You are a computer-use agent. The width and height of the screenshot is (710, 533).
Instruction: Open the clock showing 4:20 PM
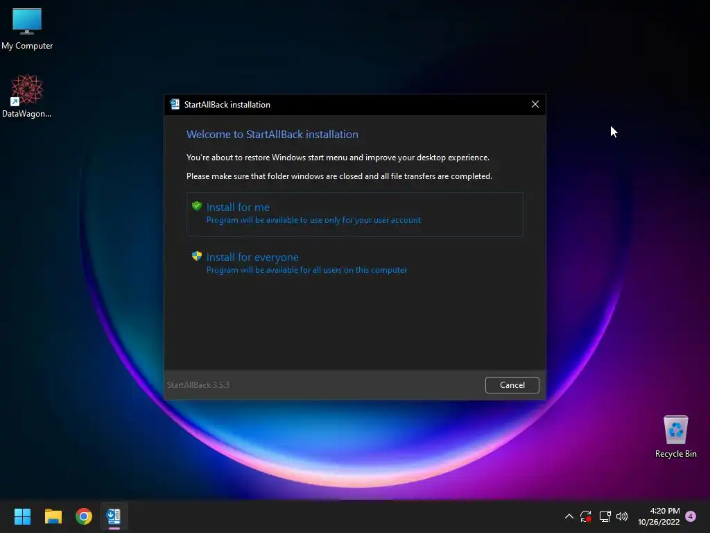pos(659,516)
